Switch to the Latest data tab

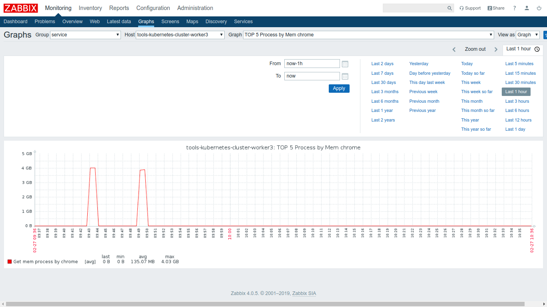(119, 22)
